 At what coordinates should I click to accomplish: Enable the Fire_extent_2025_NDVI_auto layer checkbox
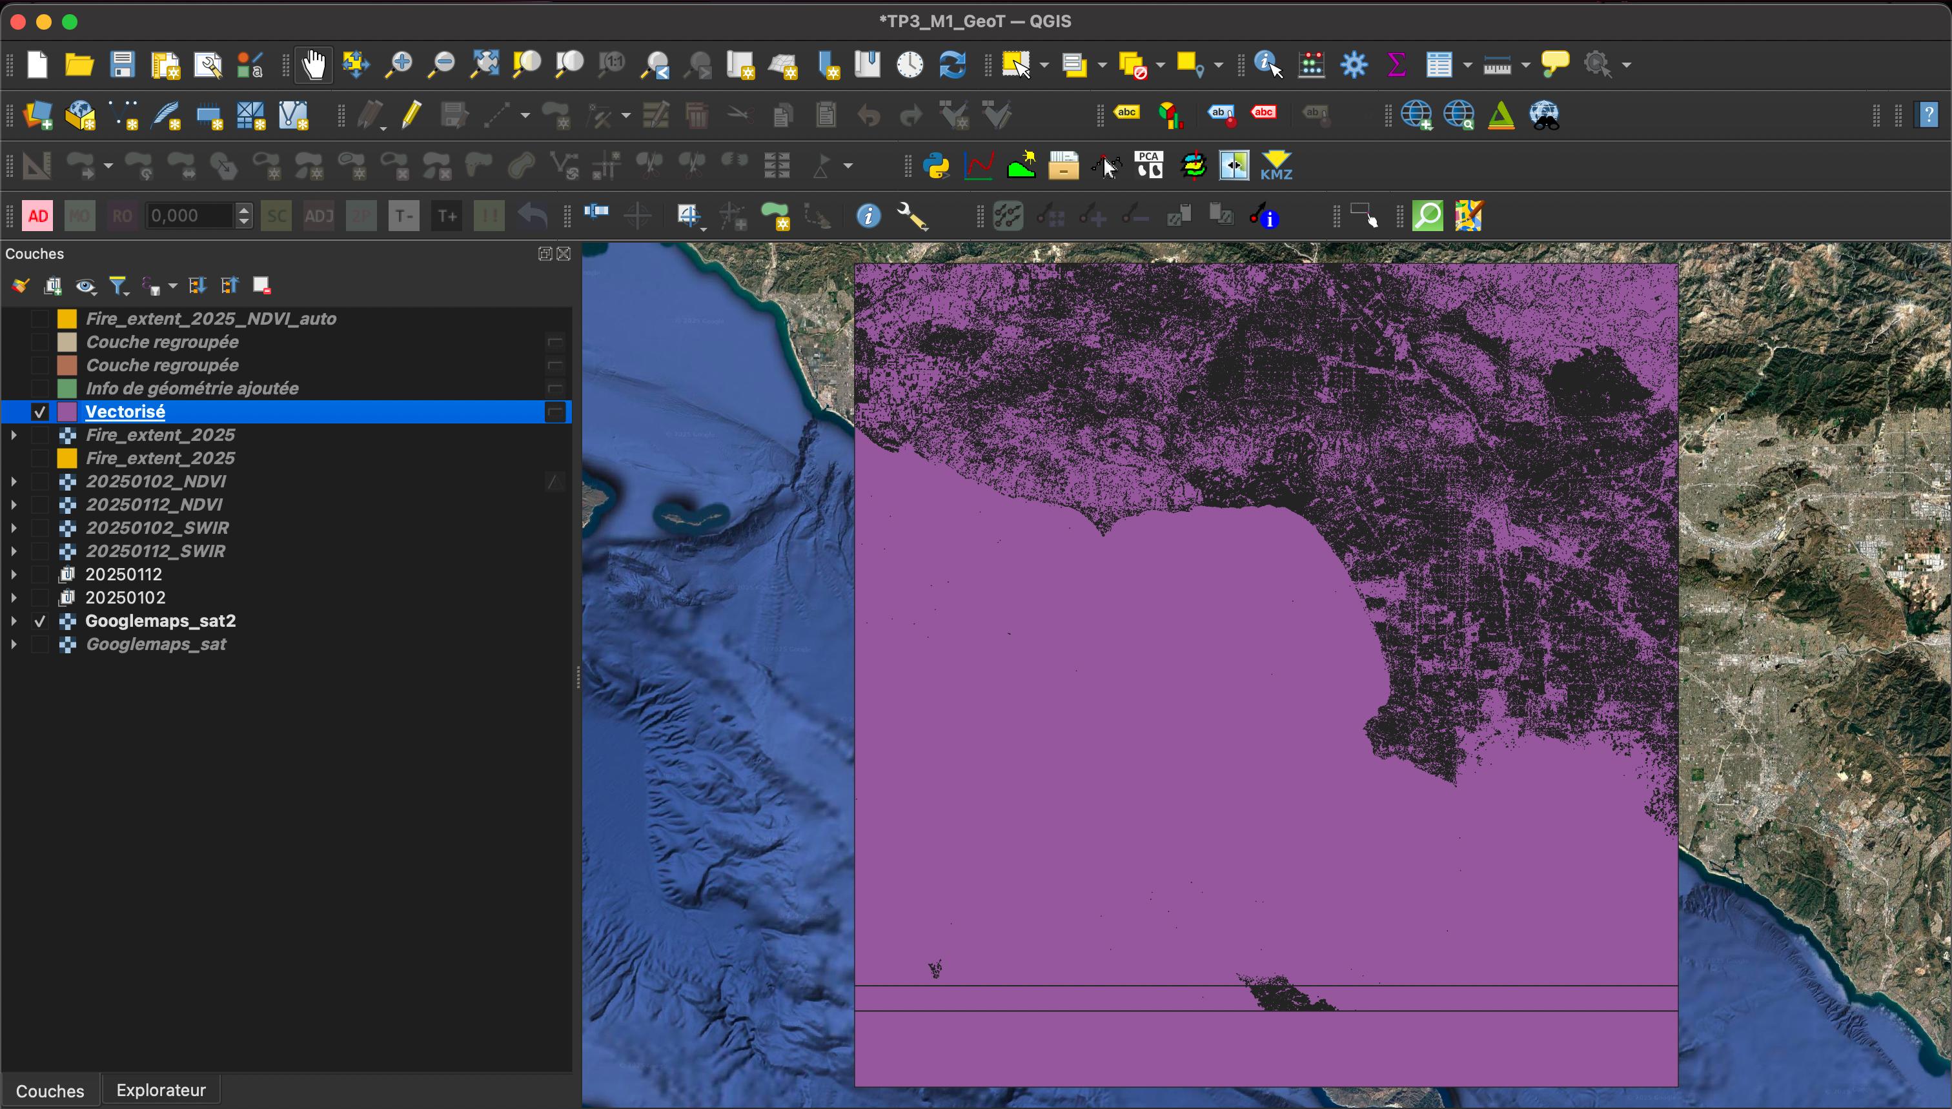click(39, 319)
